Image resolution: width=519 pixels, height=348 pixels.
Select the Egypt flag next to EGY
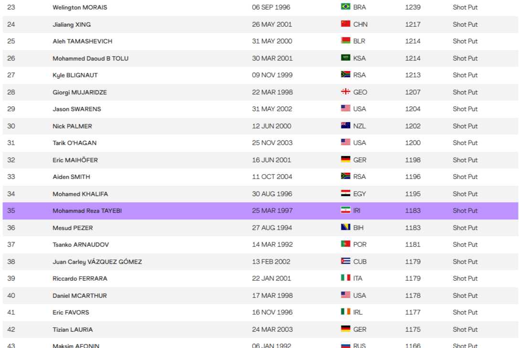point(345,194)
